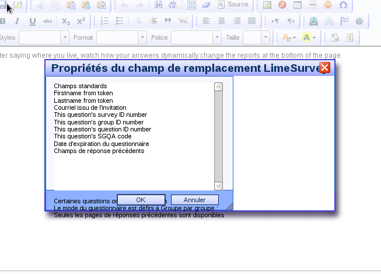The width and height of the screenshot is (381, 274).
Task: Toggle bold formatting
Action: pyautogui.click(x=3, y=21)
